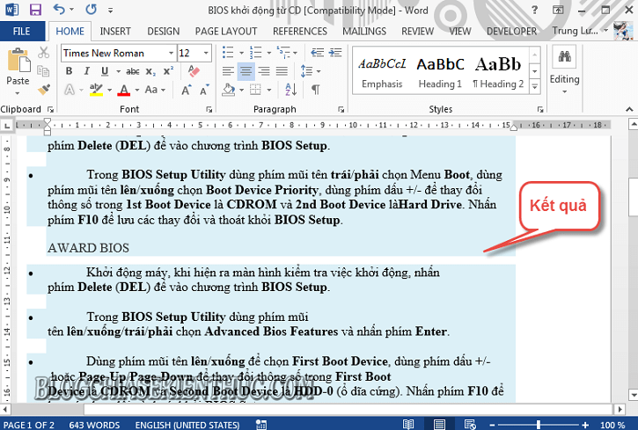
Task: Switch to Web Layout view icon
Action: pyautogui.click(x=470, y=425)
